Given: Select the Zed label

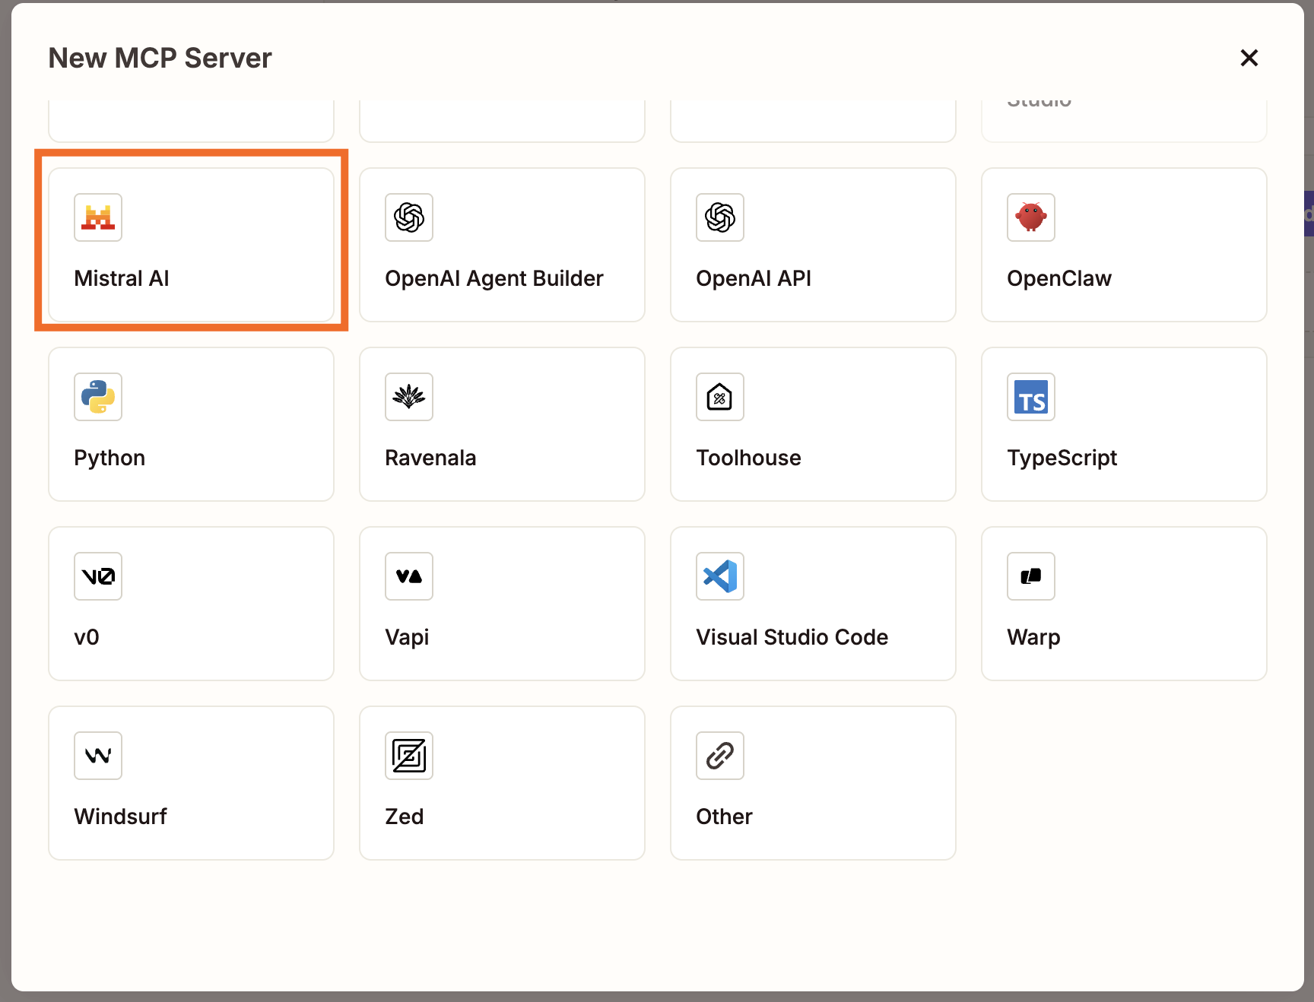Looking at the screenshot, I should point(405,817).
